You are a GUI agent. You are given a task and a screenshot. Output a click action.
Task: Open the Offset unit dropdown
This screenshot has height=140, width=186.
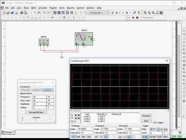[50, 107]
